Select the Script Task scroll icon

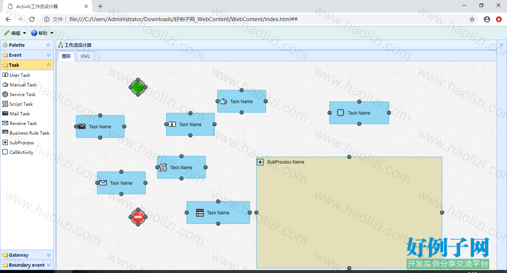[5, 104]
